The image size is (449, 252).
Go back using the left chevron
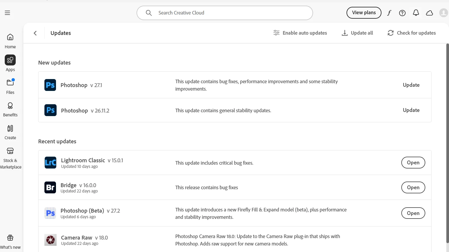[35, 33]
